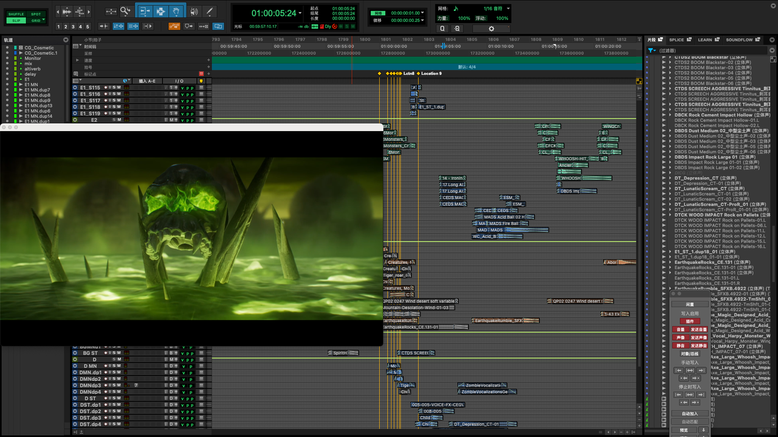Expand CTDS2 BOOM Blackstar-02 clip group
The image size is (778, 437).
click(670, 63)
